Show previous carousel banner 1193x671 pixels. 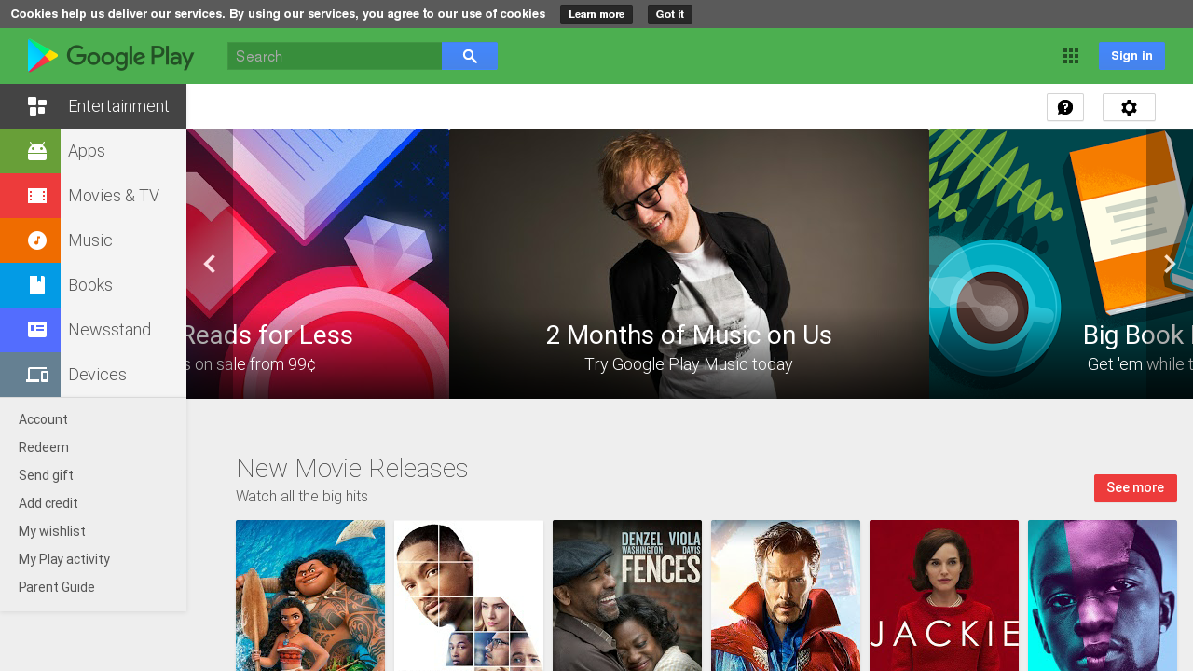tap(210, 264)
